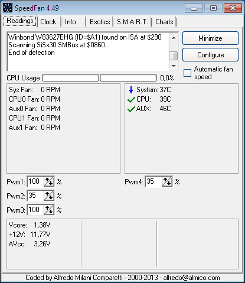Click the green checkmark beside CPU temperature

[x=131, y=100]
